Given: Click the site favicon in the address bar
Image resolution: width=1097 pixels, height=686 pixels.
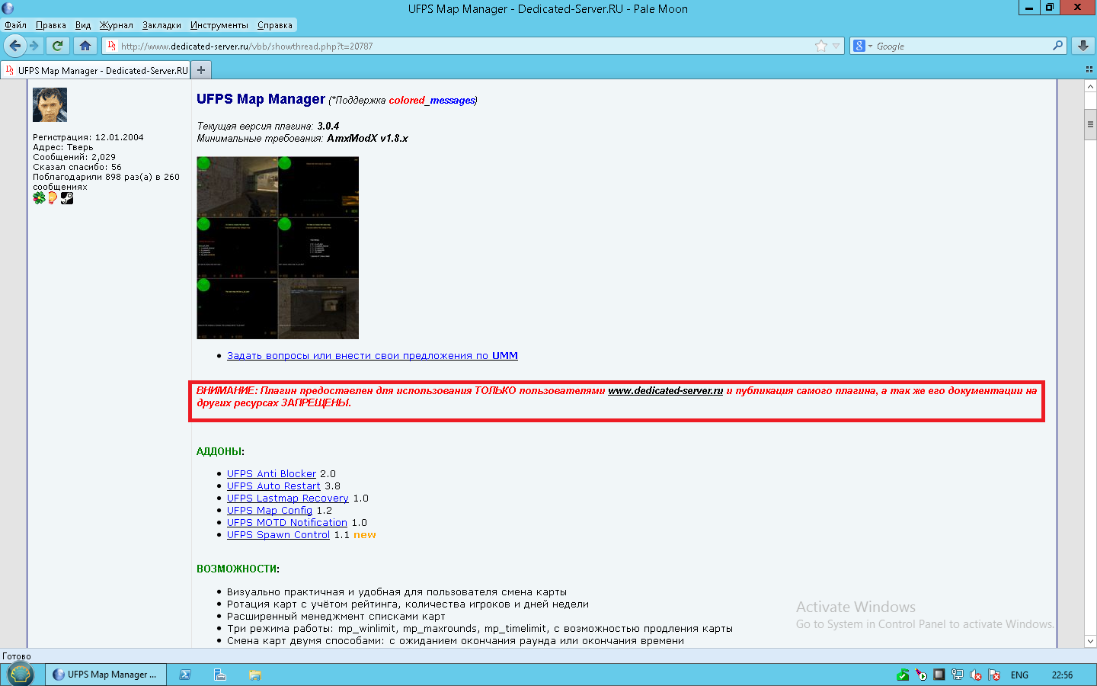Looking at the screenshot, I should (112, 46).
